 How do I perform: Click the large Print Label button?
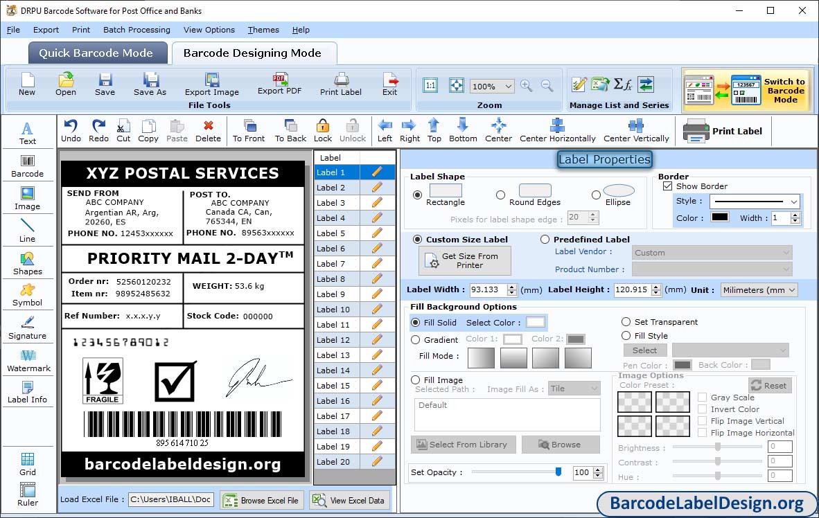[x=723, y=131]
